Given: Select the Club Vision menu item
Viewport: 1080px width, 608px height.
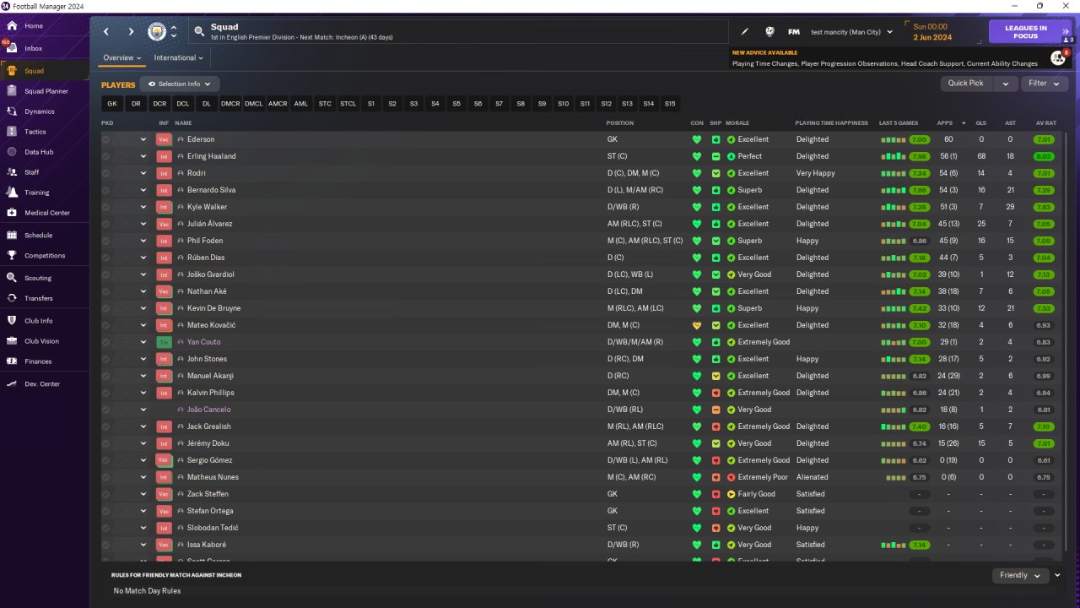Looking at the screenshot, I should pyautogui.click(x=41, y=341).
